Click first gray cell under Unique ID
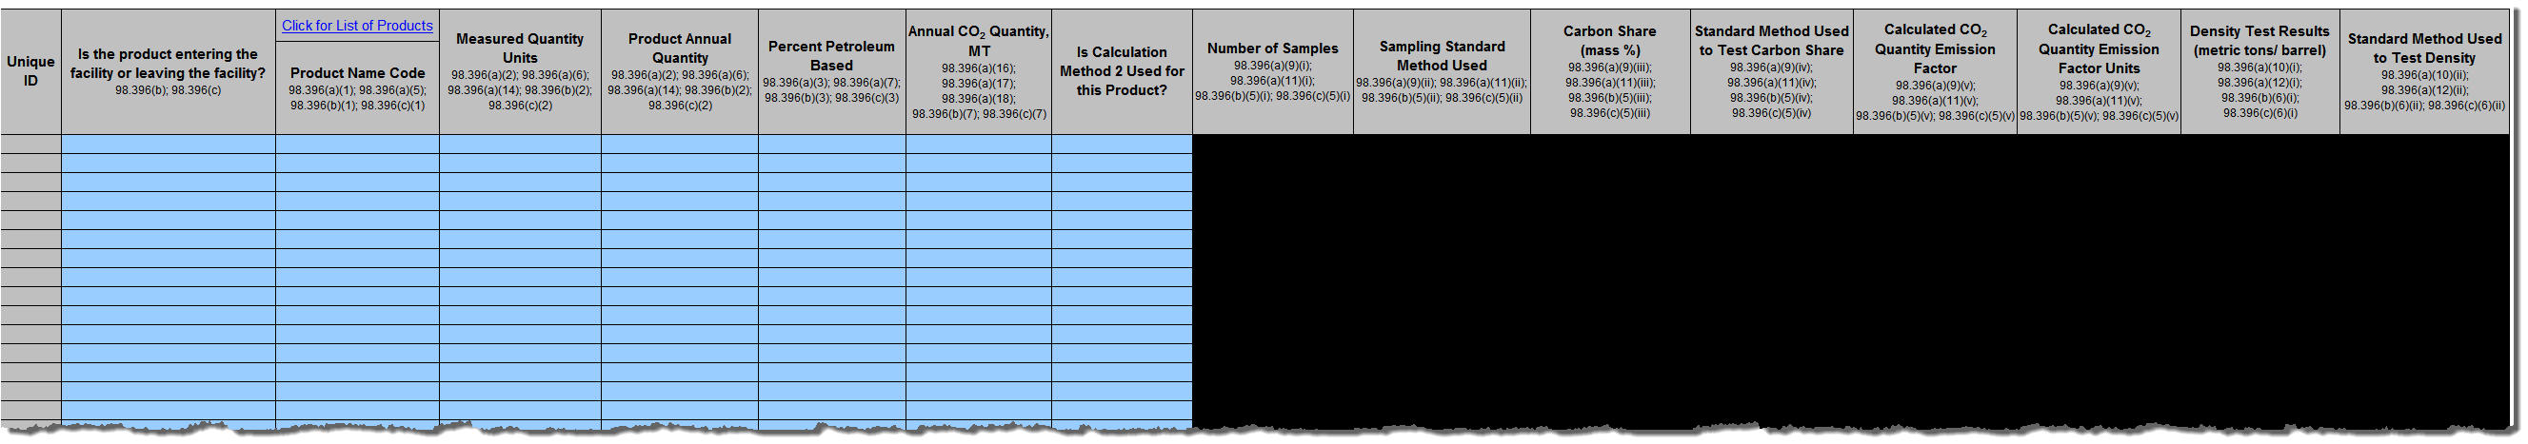Screen dimensions: 2528x444 30,145
